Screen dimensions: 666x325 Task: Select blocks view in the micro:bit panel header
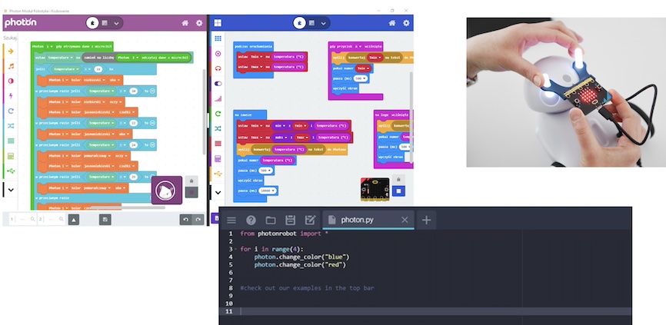click(x=311, y=23)
